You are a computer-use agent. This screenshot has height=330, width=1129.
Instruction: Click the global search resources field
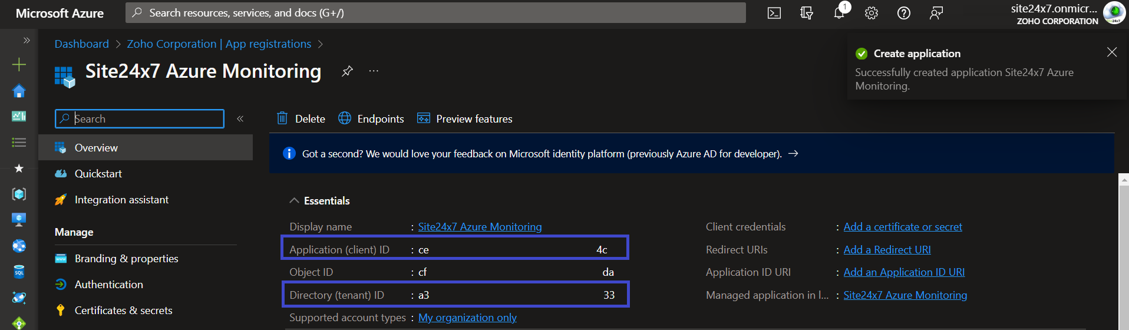pos(435,13)
